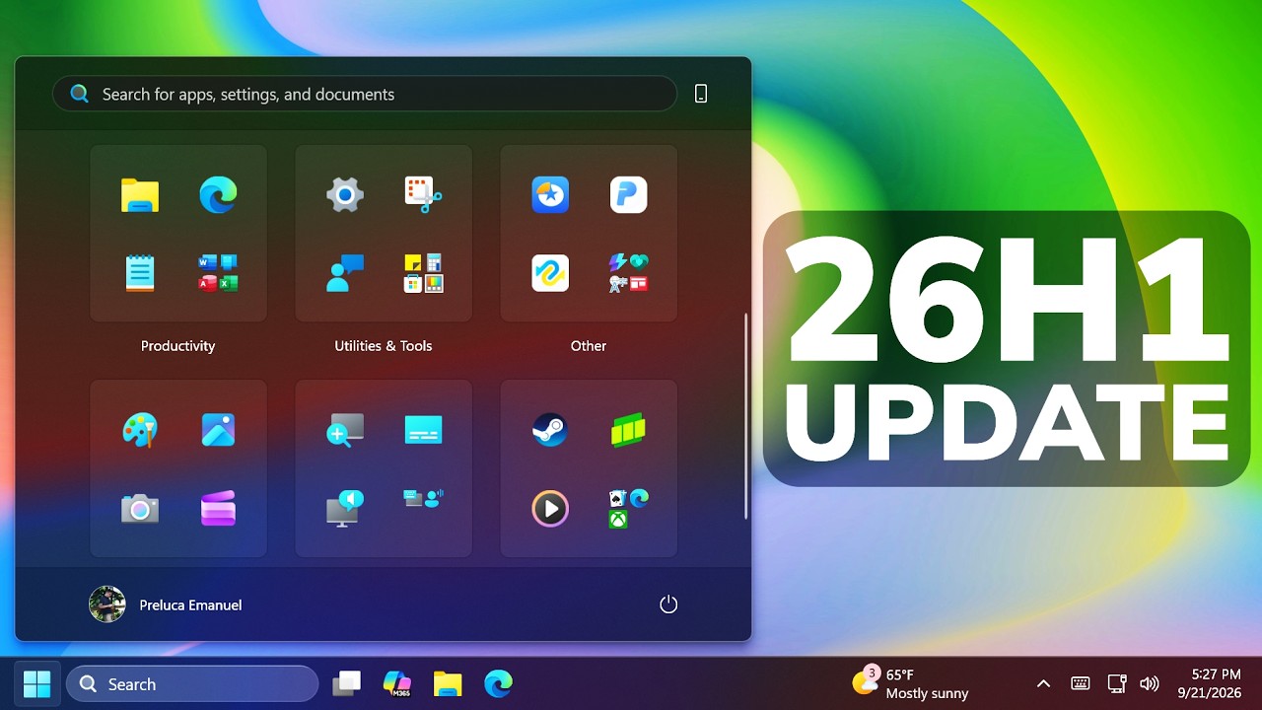Image resolution: width=1262 pixels, height=710 pixels.
Task: Click the taskbar Search box
Action: [192, 683]
